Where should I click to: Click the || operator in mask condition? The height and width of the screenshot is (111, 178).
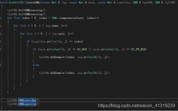(x=90, y=49)
